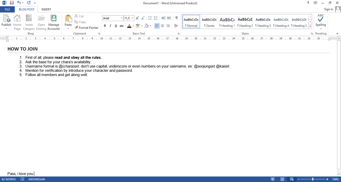Image resolution: width=341 pixels, height=182 pixels.
Task: Save the document from the quick access toolbar
Action: pos(12,3)
